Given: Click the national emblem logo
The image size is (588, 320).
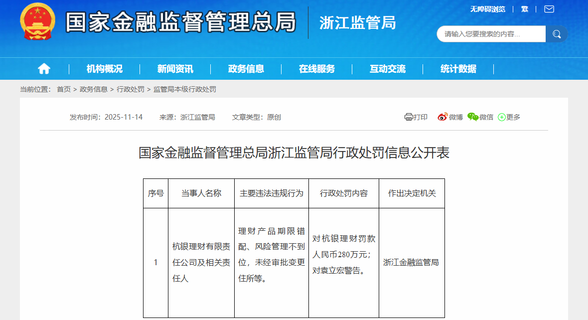Looking at the screenshot, I should pos(36,21).
